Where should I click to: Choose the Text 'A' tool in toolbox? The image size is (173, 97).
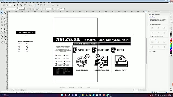(x=2, y=19)
